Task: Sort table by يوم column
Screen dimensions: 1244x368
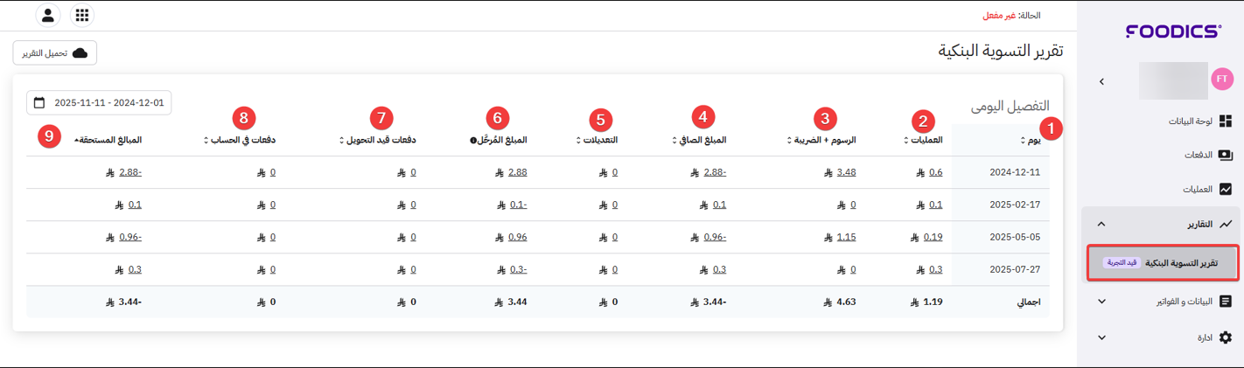Action: pos(1029,140)
